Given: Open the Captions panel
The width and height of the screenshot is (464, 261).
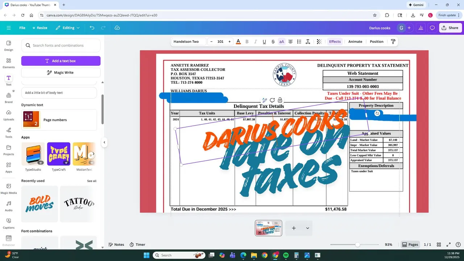Looking at the screenshot, I should pyautogui.click(x=9, y=223).
